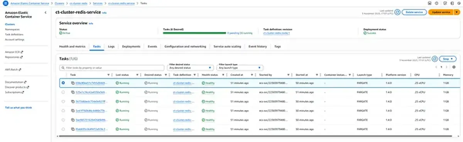This screenshot has width=463, height=142.
Task: Sort by the Task column arrow
Action: tap(108, 75)
